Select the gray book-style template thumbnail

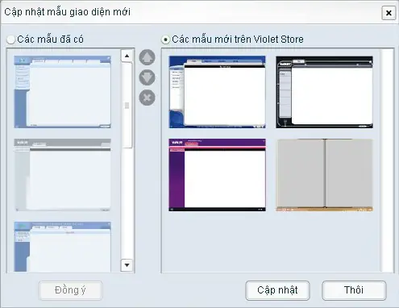[324, 175]
